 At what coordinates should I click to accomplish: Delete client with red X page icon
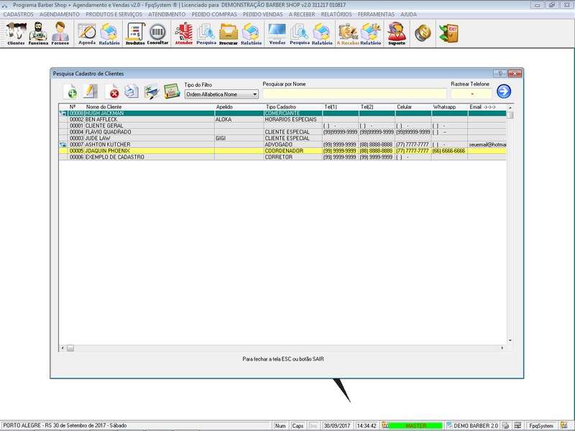(112, 92)
